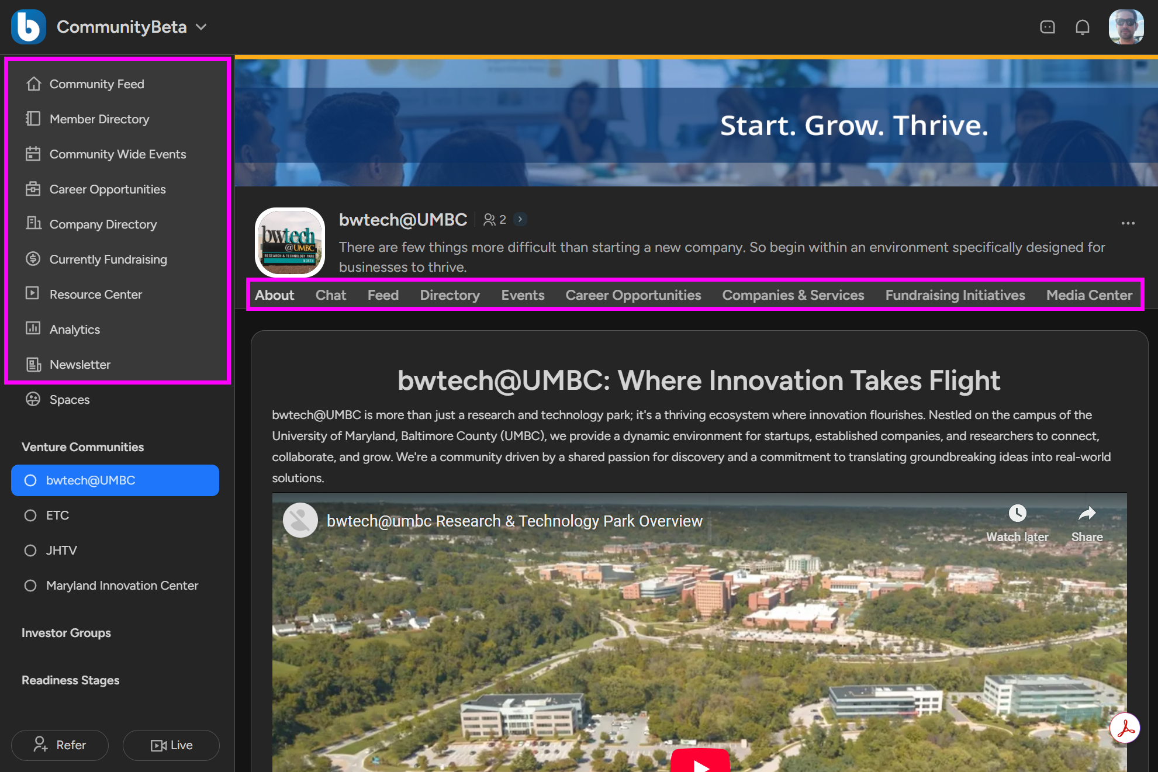Open the Directory tab

(x=450, y=295)
